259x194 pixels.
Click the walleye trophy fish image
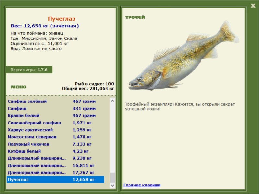coord(183,56)
